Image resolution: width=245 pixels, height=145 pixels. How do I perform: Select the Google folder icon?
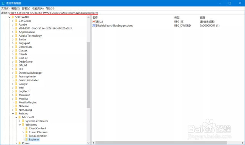(x=16, y=84)
